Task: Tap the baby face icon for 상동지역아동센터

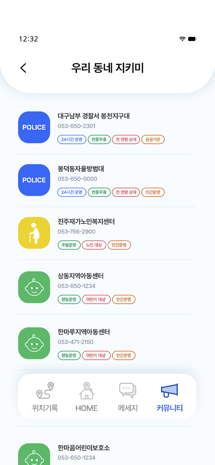Action: click(34, 287)
